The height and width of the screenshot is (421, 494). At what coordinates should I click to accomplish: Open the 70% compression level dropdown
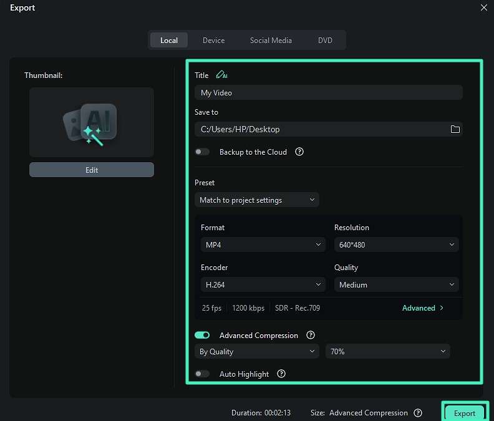[x=388, y=351]
